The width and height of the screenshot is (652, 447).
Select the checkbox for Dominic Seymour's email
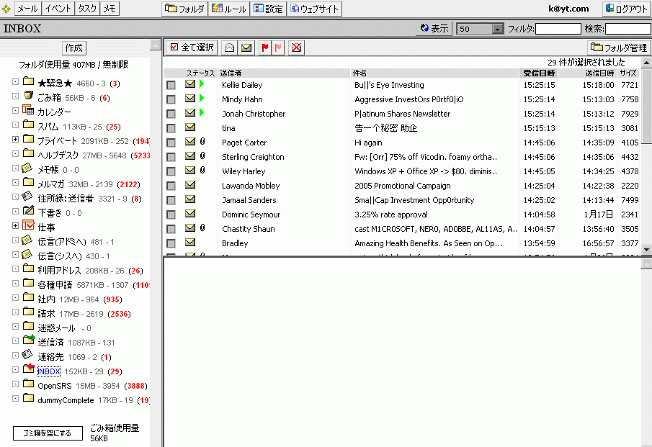[171, 215]
